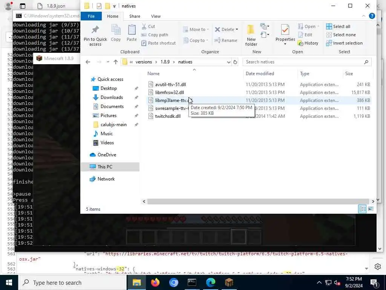Sort by the Size column header

[x=349, y=74]
